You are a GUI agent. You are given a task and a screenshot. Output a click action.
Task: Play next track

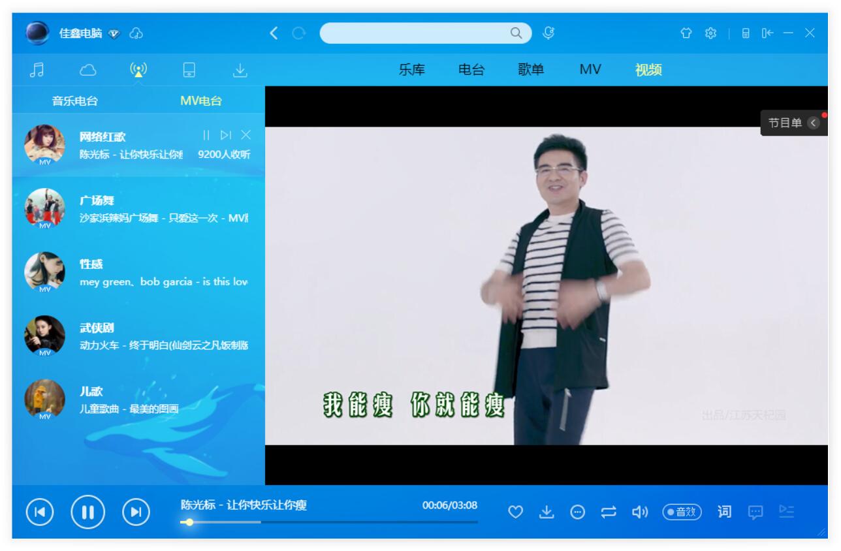(x=136, y=512)
